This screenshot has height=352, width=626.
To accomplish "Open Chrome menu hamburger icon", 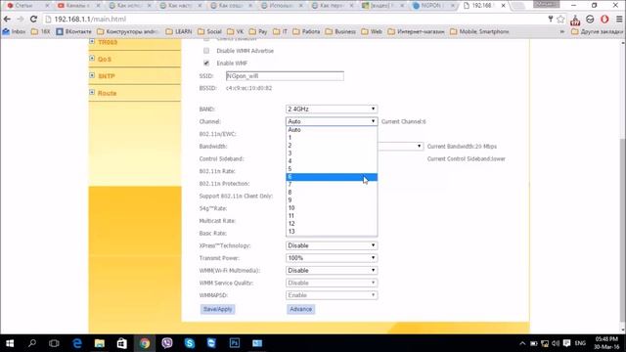I will coord(619,20).
